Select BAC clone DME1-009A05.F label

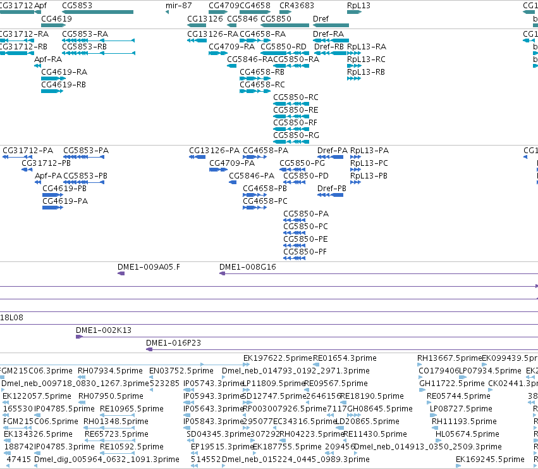click(149, 267)
